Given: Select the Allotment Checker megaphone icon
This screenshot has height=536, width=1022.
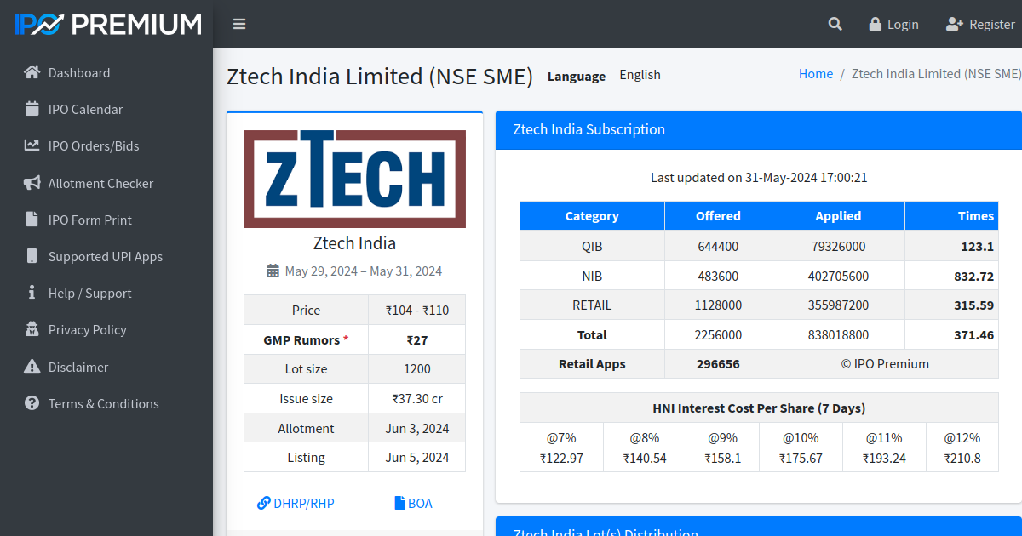Looking at the screenshot, I should (30, 183).
